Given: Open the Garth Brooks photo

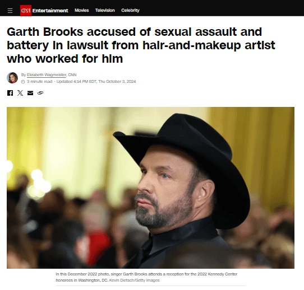Looking at the screenshot, I should click(x=150, y=188).
